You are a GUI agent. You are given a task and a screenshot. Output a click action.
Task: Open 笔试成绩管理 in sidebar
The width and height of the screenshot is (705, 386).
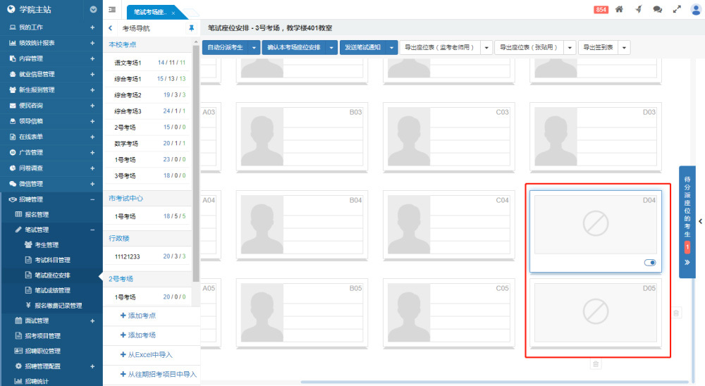click(52, 290)
